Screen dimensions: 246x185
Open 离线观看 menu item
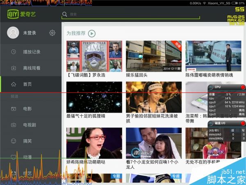click(x=31, y=68)
